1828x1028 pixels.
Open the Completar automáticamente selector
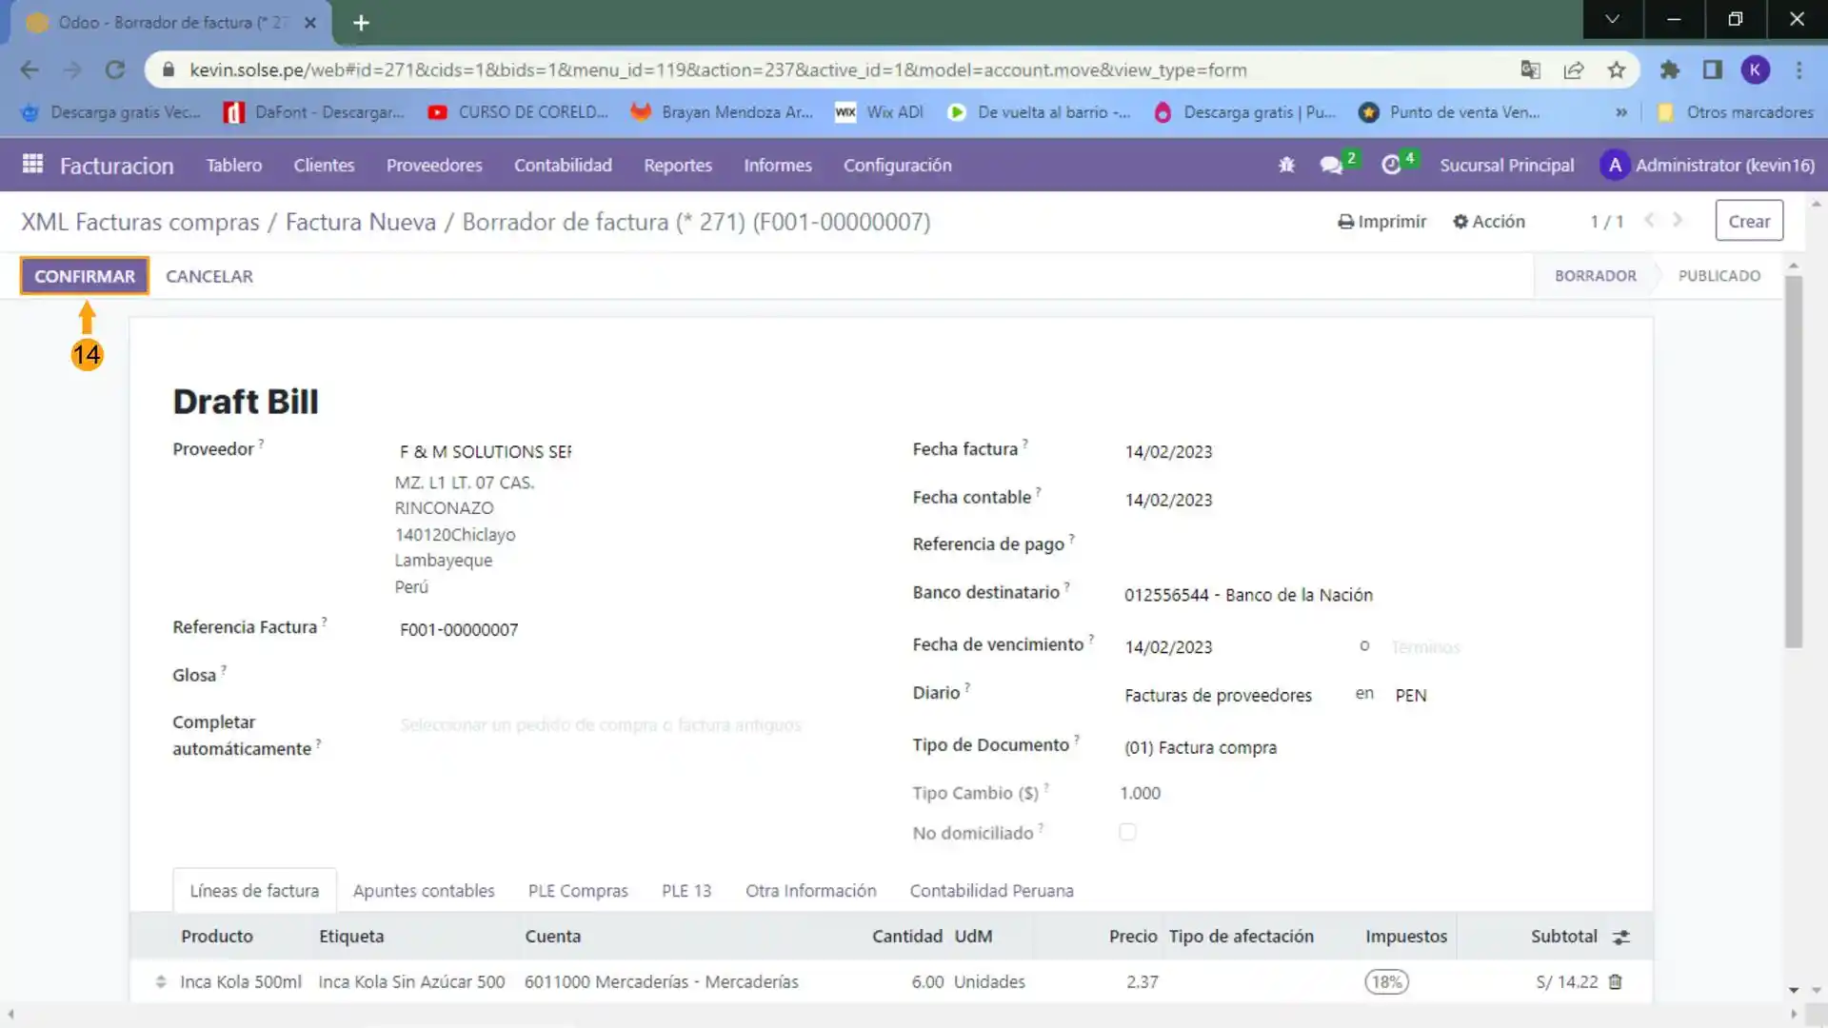point(600,725)
